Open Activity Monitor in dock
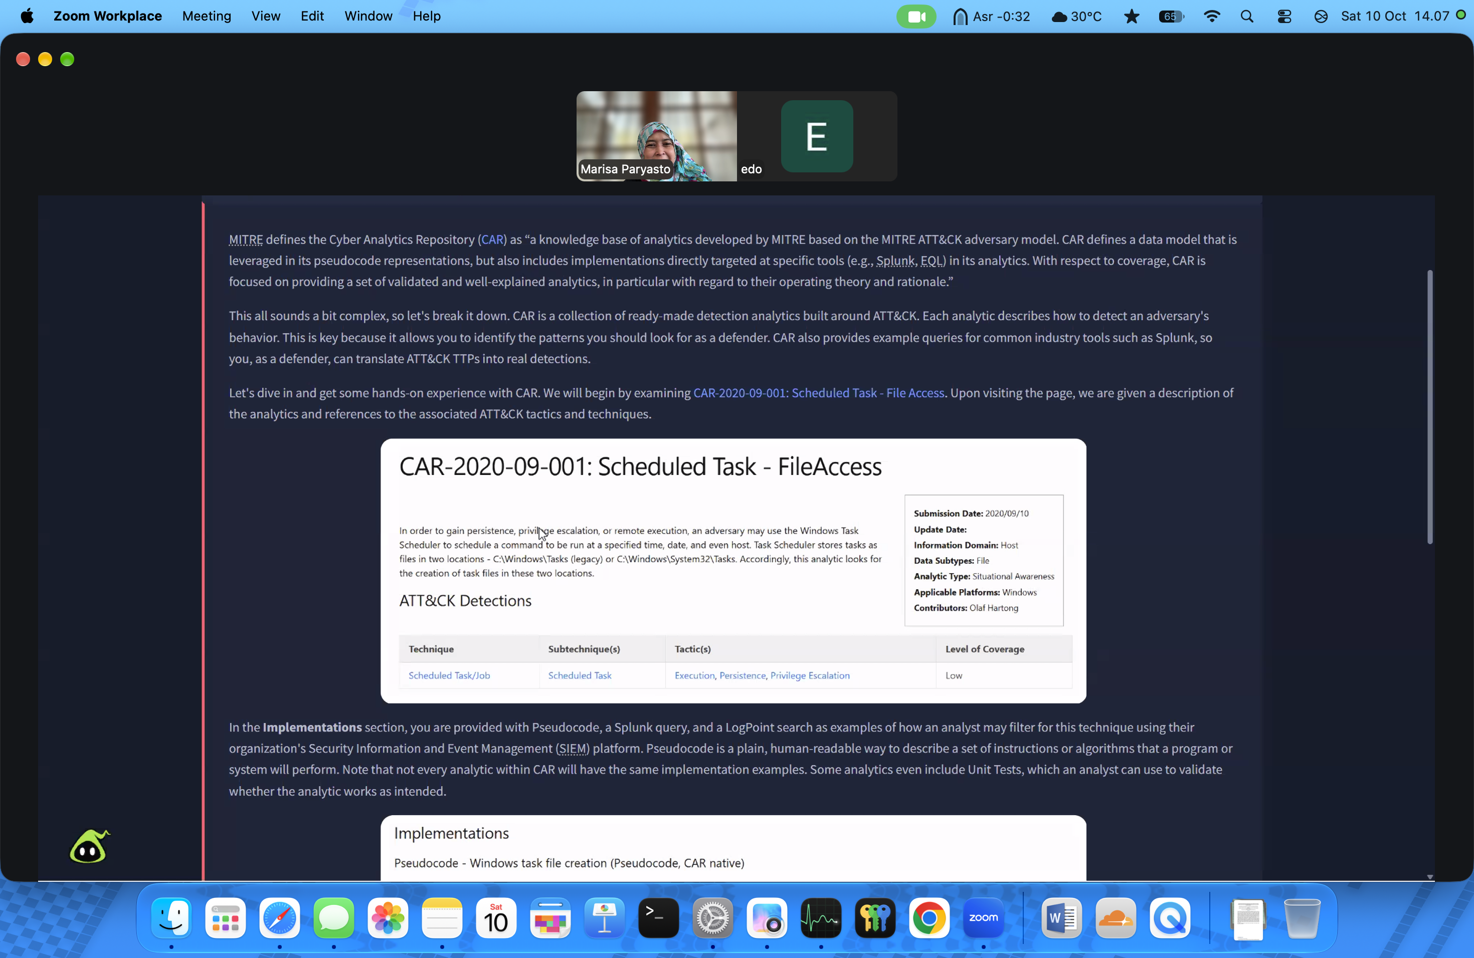 coord(821,917)
